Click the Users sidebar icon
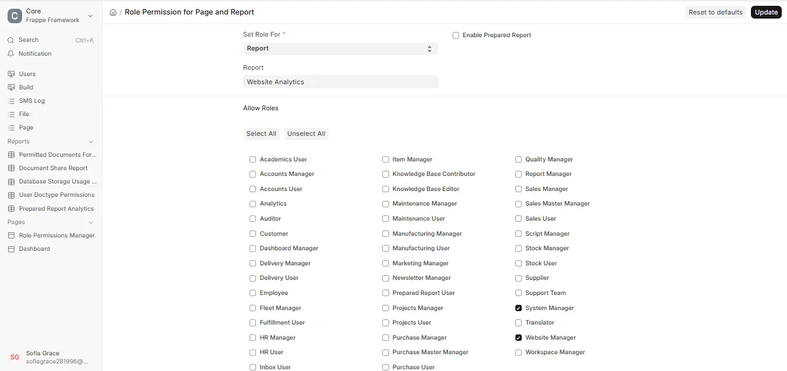 [11, 74]
